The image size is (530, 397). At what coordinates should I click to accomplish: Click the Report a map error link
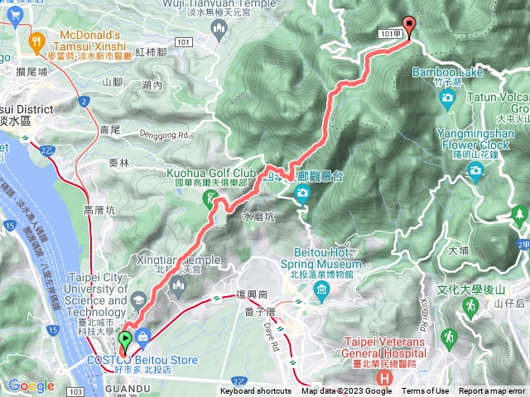[492, 391]
